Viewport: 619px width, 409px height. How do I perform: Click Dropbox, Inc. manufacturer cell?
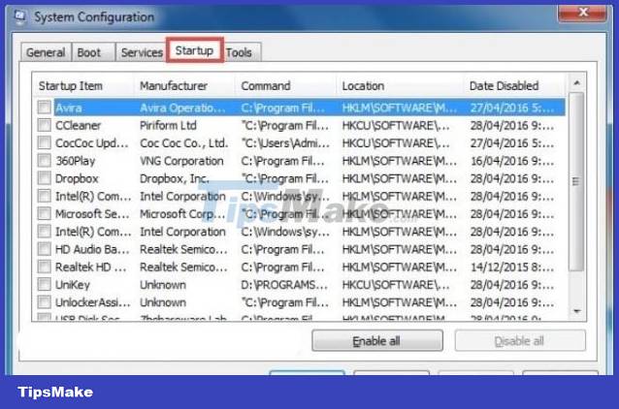click(x=175, y=178)
